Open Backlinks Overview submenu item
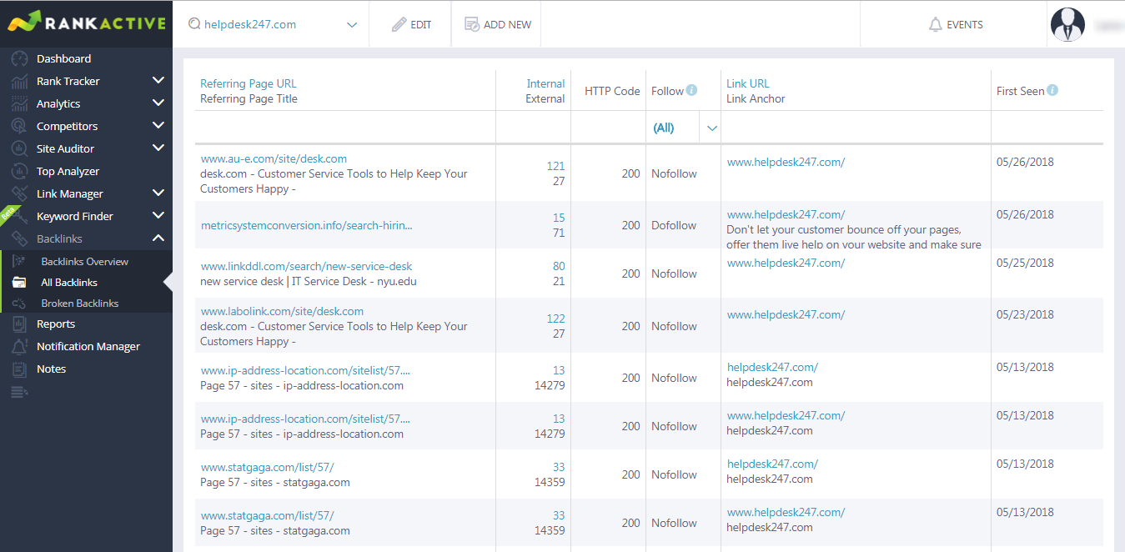The width and height of the screenshot is (1125, 552). pos(86,262)
